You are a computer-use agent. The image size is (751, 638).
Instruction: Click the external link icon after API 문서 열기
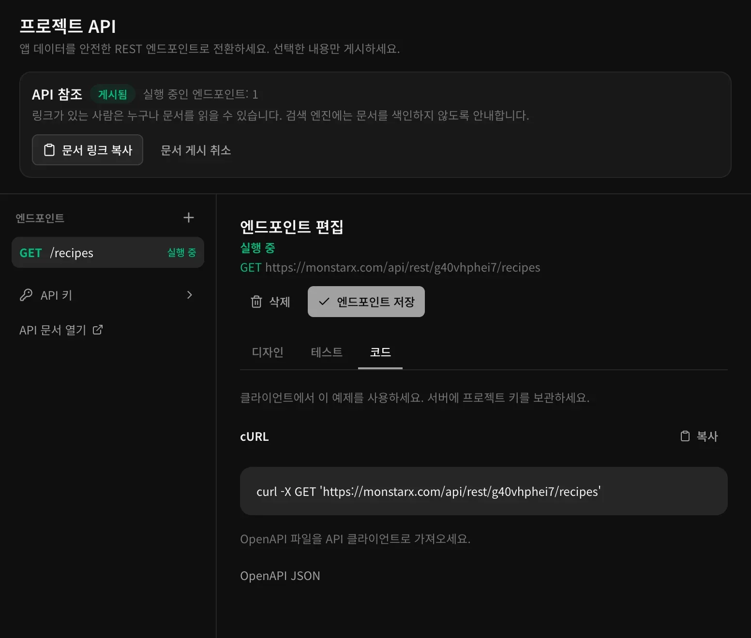[x=98, y=330]
